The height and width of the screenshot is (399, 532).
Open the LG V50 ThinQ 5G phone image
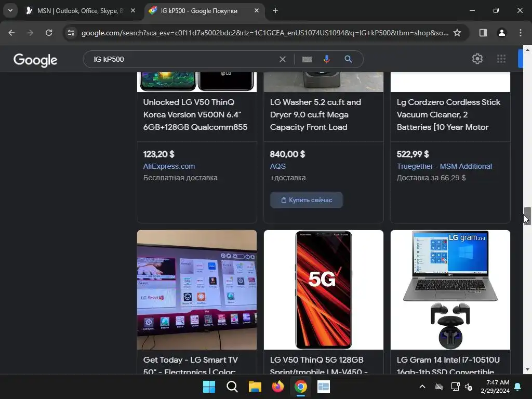pyautogui.click(x=324, y=290)
